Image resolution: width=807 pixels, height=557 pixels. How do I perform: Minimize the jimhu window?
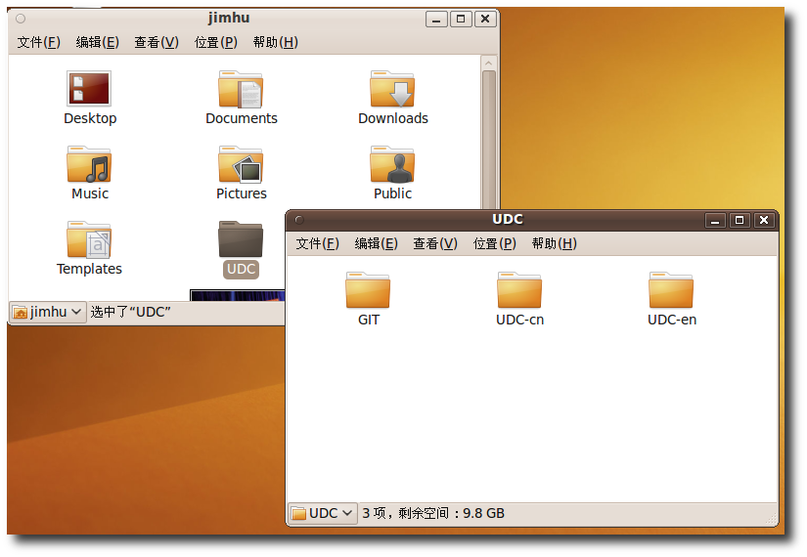(x=436, y=20)
